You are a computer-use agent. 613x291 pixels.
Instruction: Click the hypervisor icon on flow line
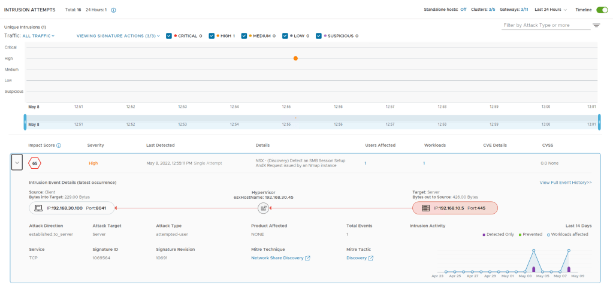[262, 208]
